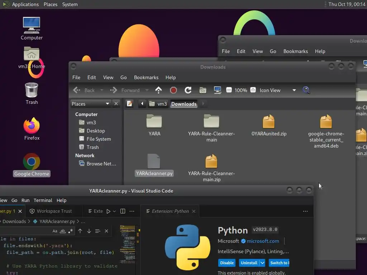The height and width of the screenshot is (275, 367).
Task: Click vm3 path bar button
Action: pos(158,103)
